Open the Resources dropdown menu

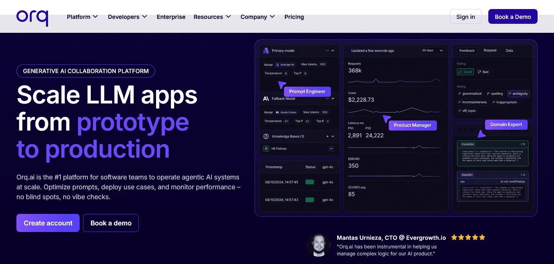[x=212, y=17]
